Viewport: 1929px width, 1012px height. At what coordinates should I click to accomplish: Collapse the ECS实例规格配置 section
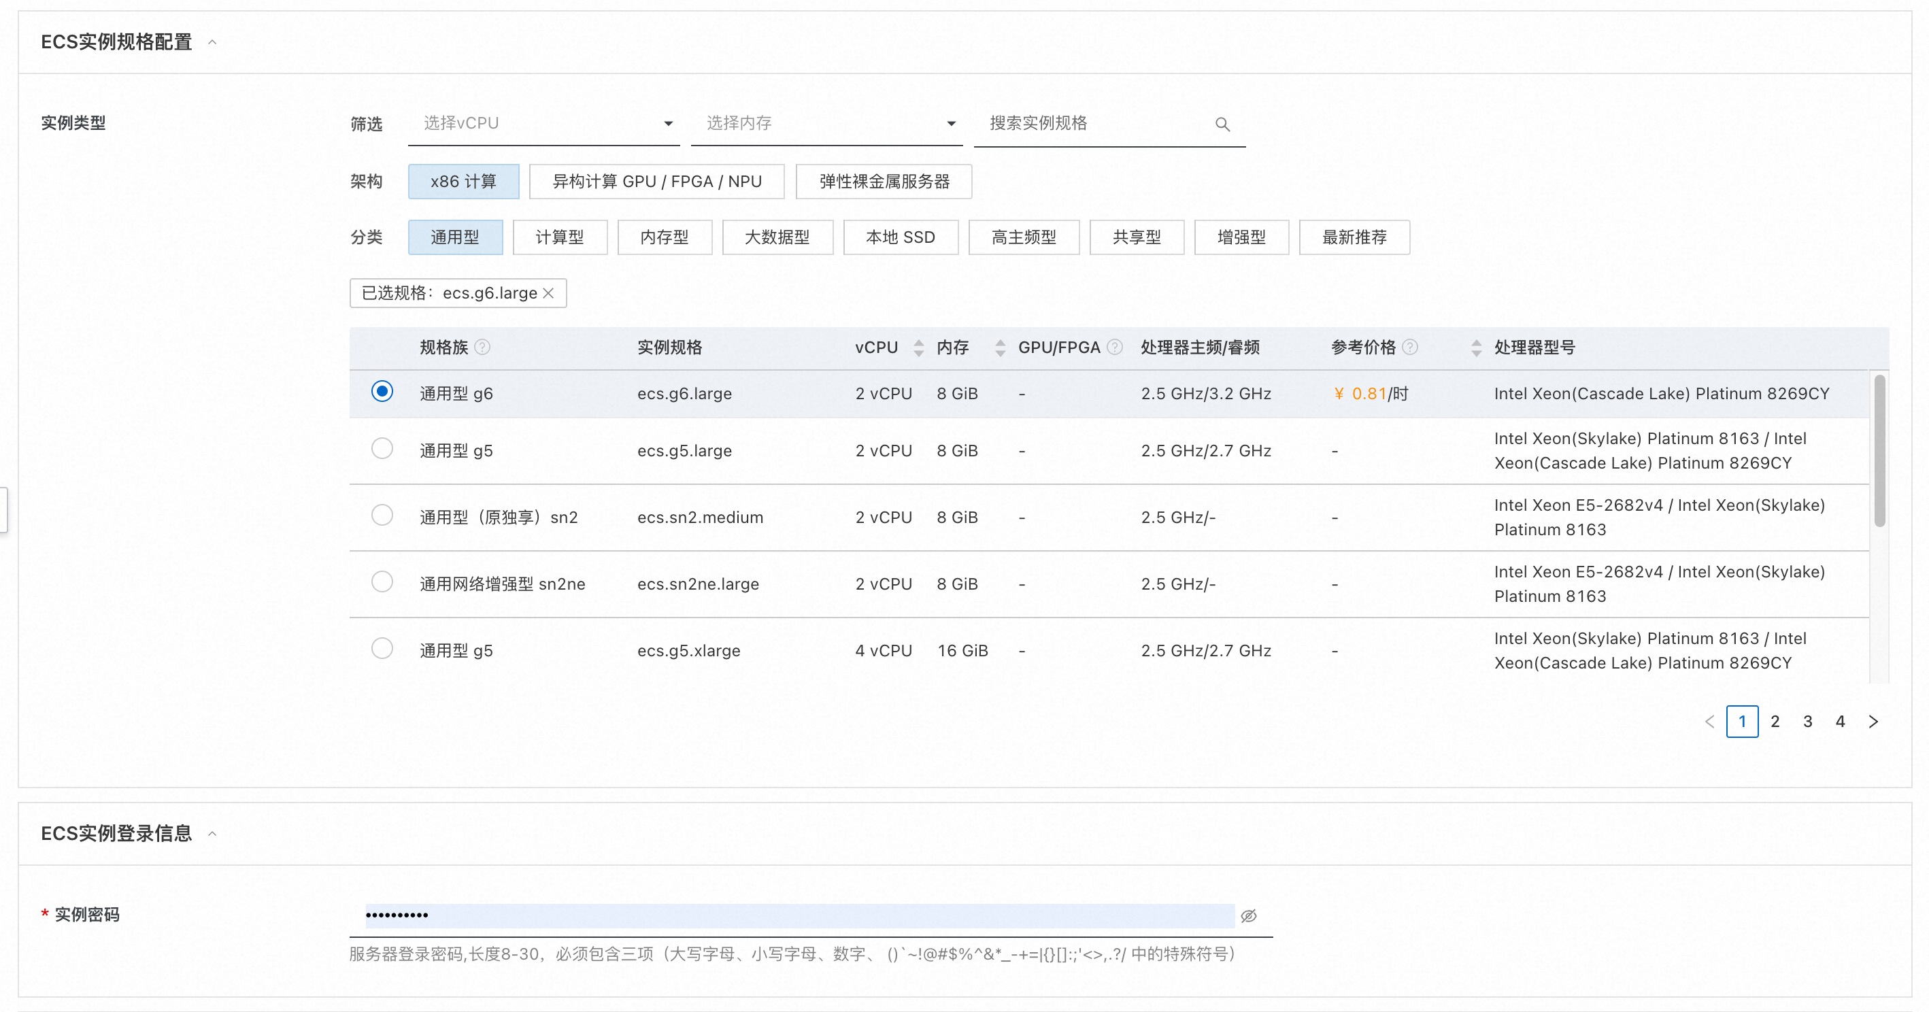coord(212,42)
